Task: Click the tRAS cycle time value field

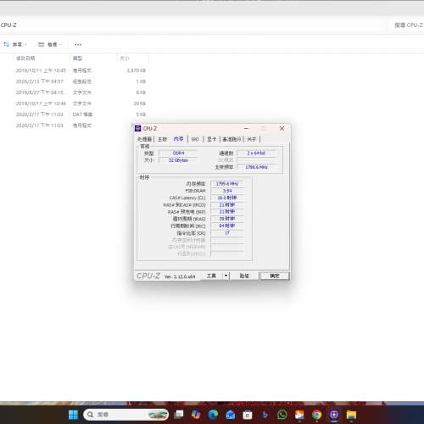Action: (x=227, y=219)
